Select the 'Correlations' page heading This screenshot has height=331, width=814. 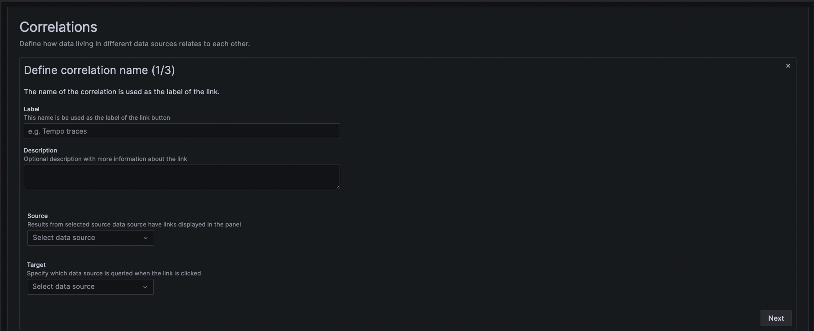click(x=58, y=26)
